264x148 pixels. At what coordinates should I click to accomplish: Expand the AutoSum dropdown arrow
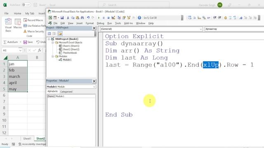(x=21, y=42)
